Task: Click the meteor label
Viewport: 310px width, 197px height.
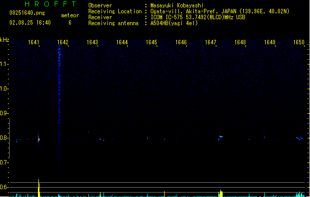Action: point(70,15)
